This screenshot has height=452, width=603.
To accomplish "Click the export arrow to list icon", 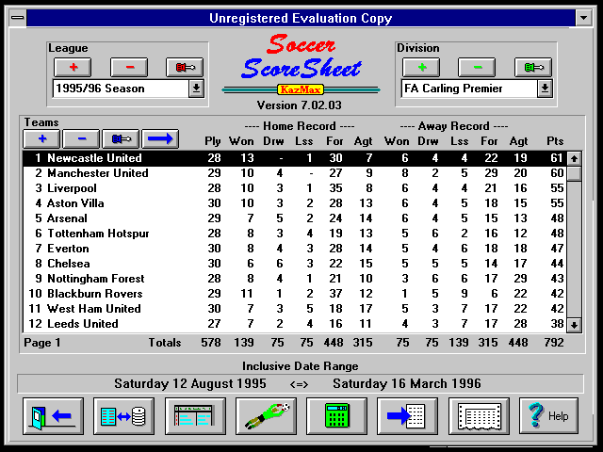I will click(x=407, y=415).
